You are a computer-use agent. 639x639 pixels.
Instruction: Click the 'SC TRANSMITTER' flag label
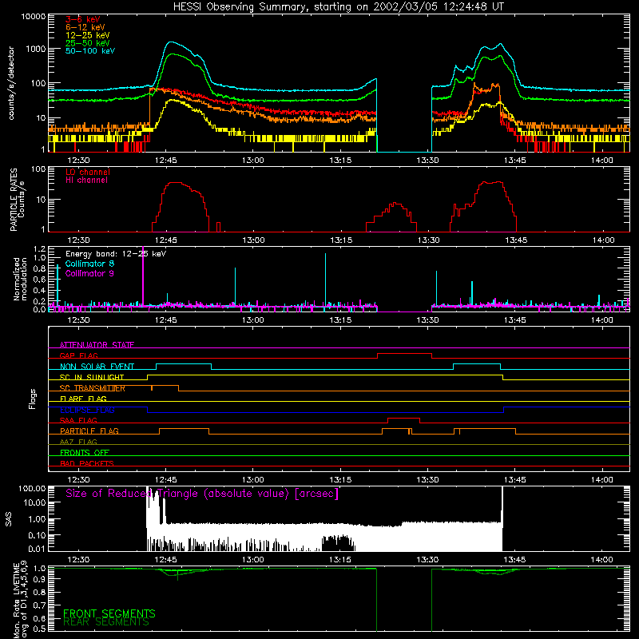tap(93, 388)
